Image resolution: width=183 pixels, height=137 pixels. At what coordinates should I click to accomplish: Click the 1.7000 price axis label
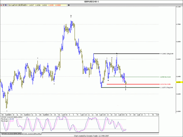178,24
